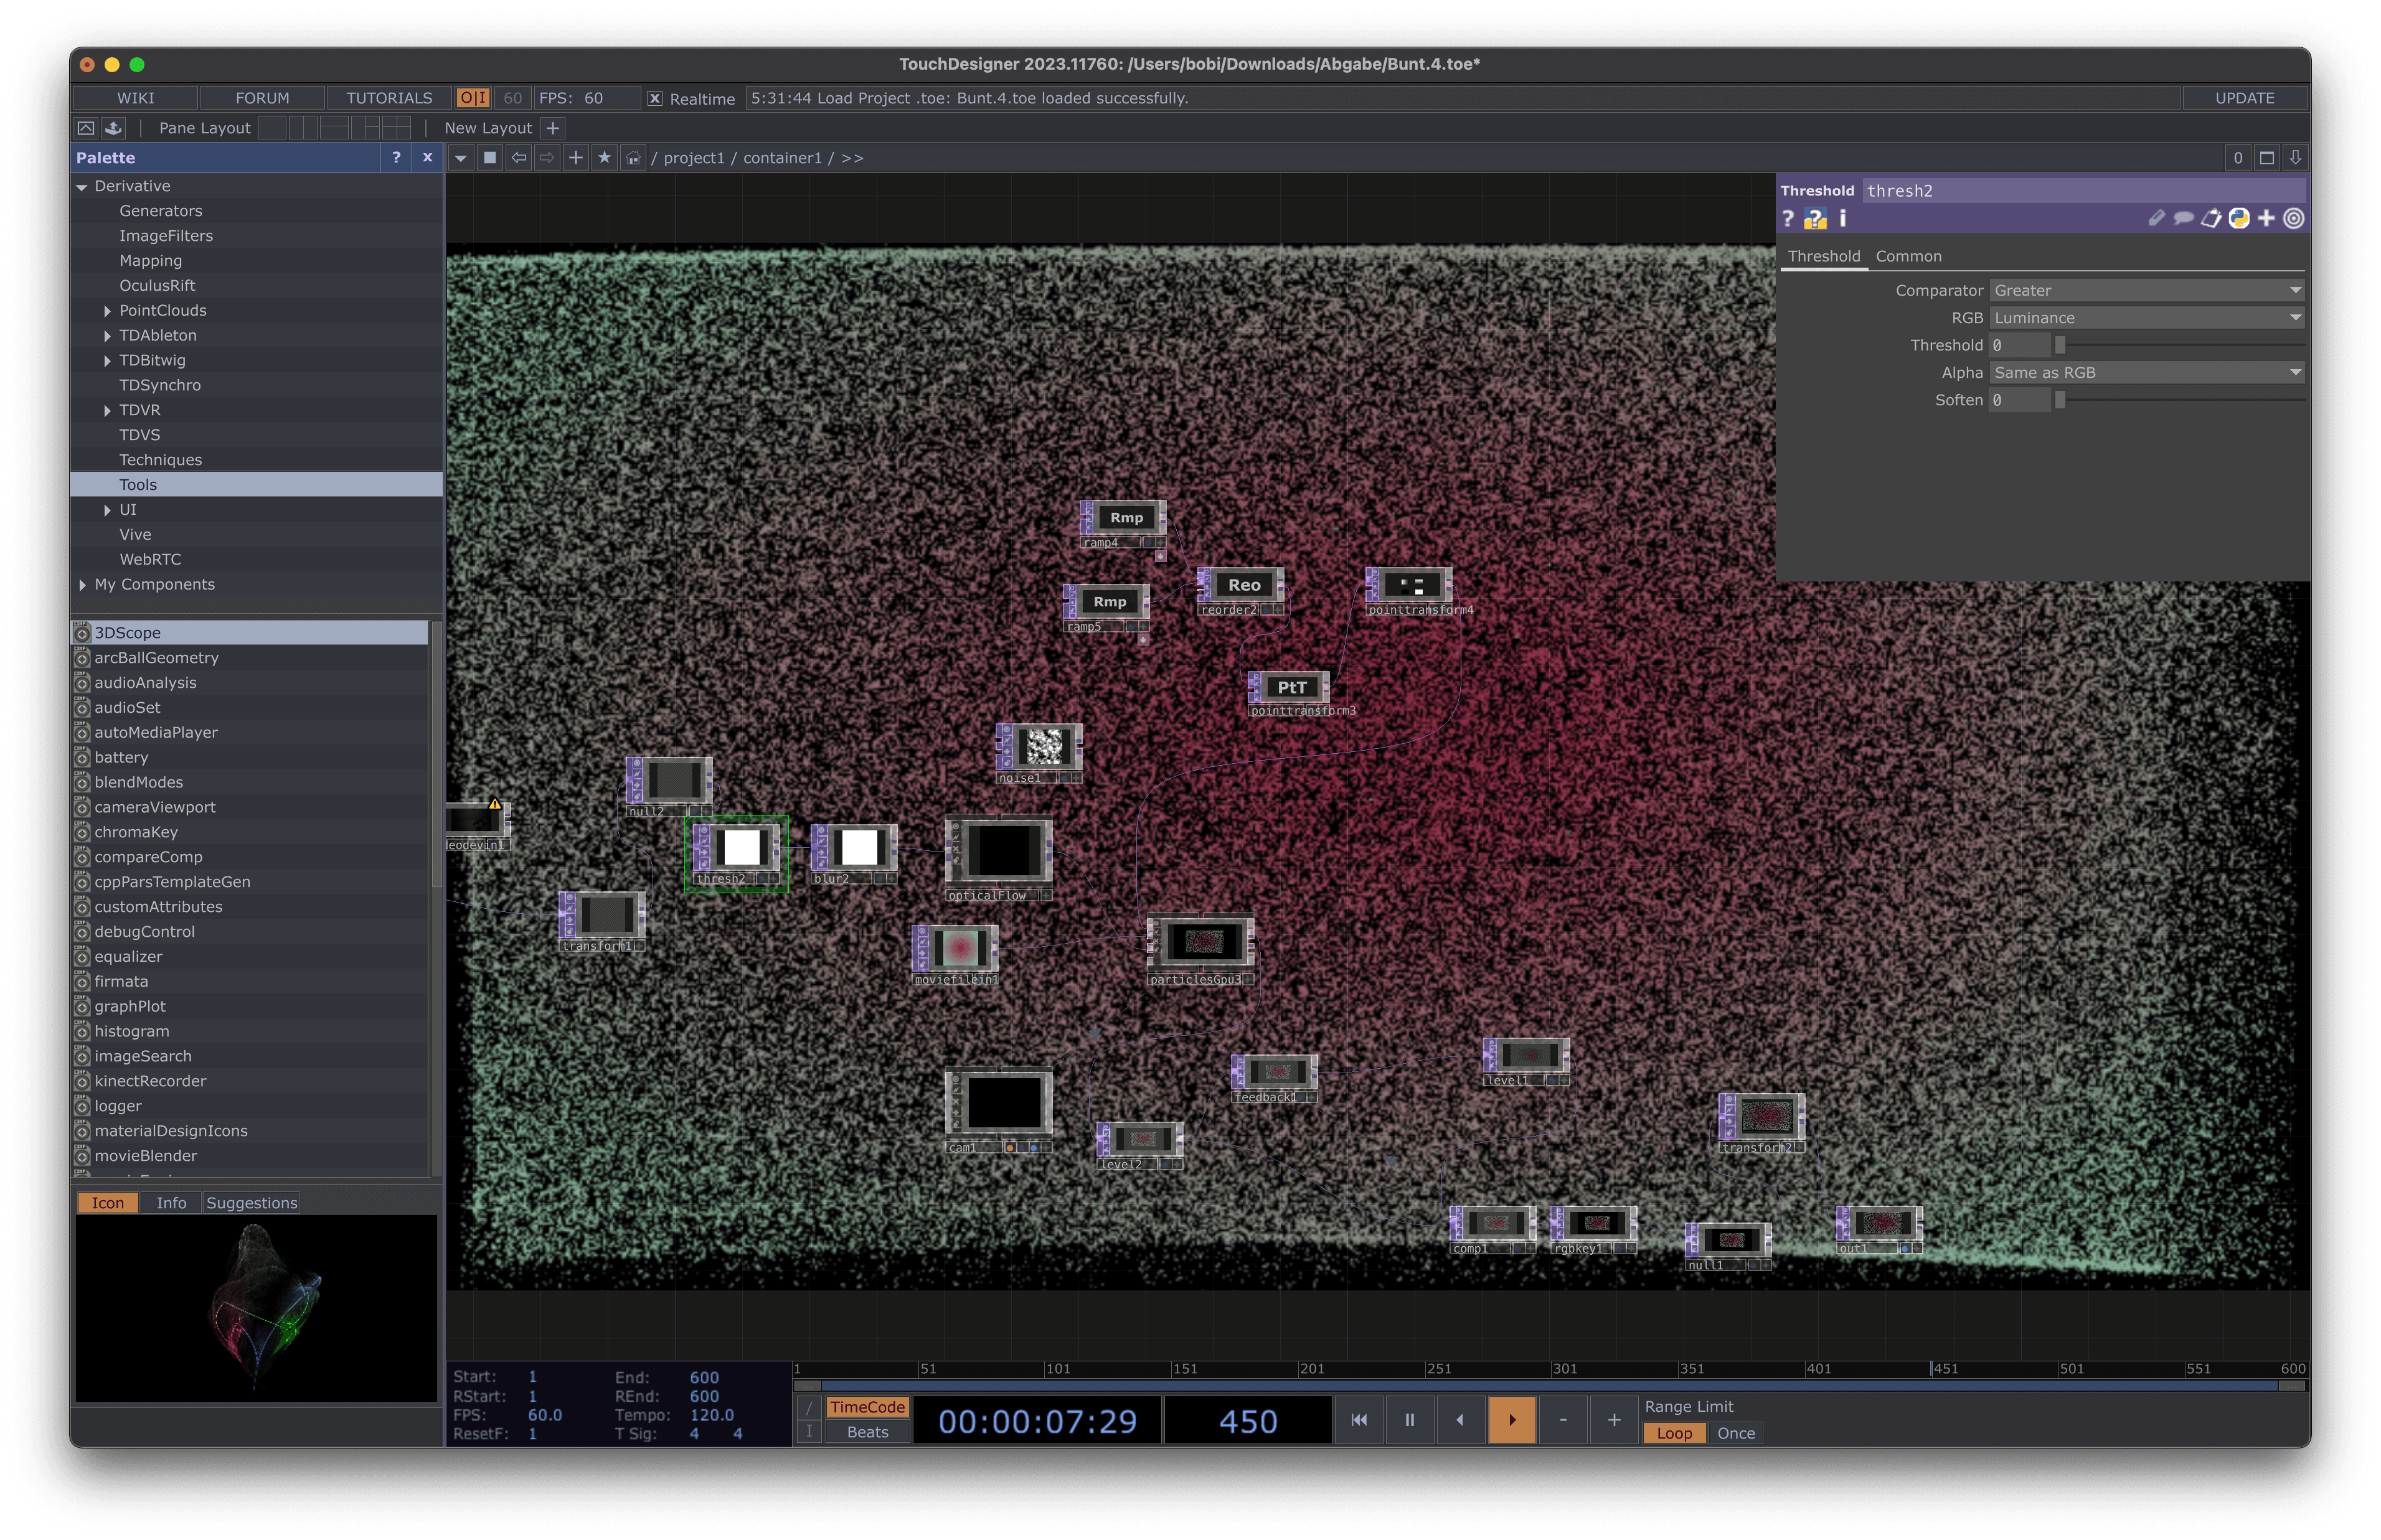Open the Suggestions tab in the palette

coord(251,1203)
